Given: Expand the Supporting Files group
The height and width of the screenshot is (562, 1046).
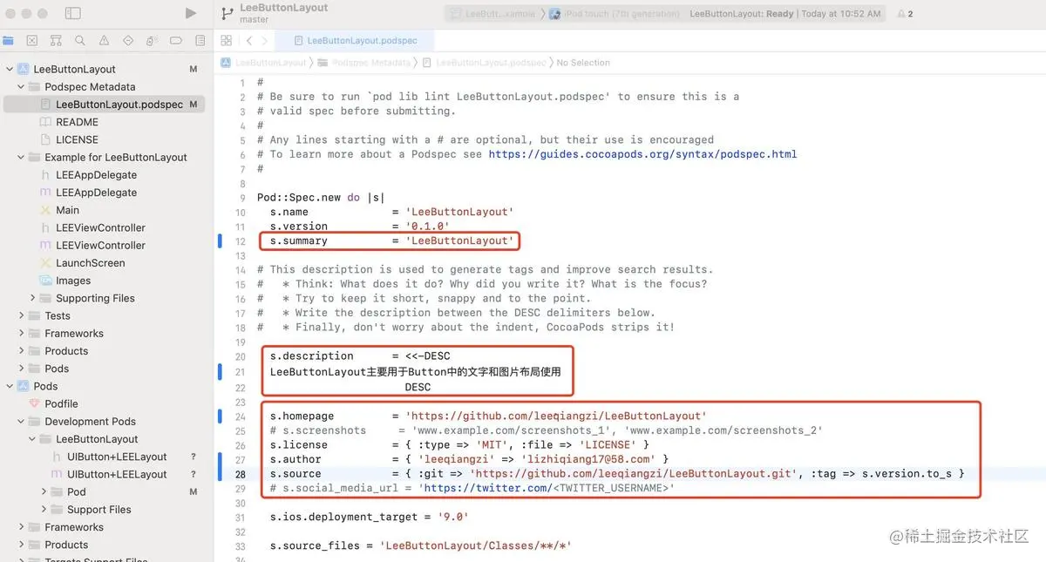Looking at the screenshot, I should 33,298.
